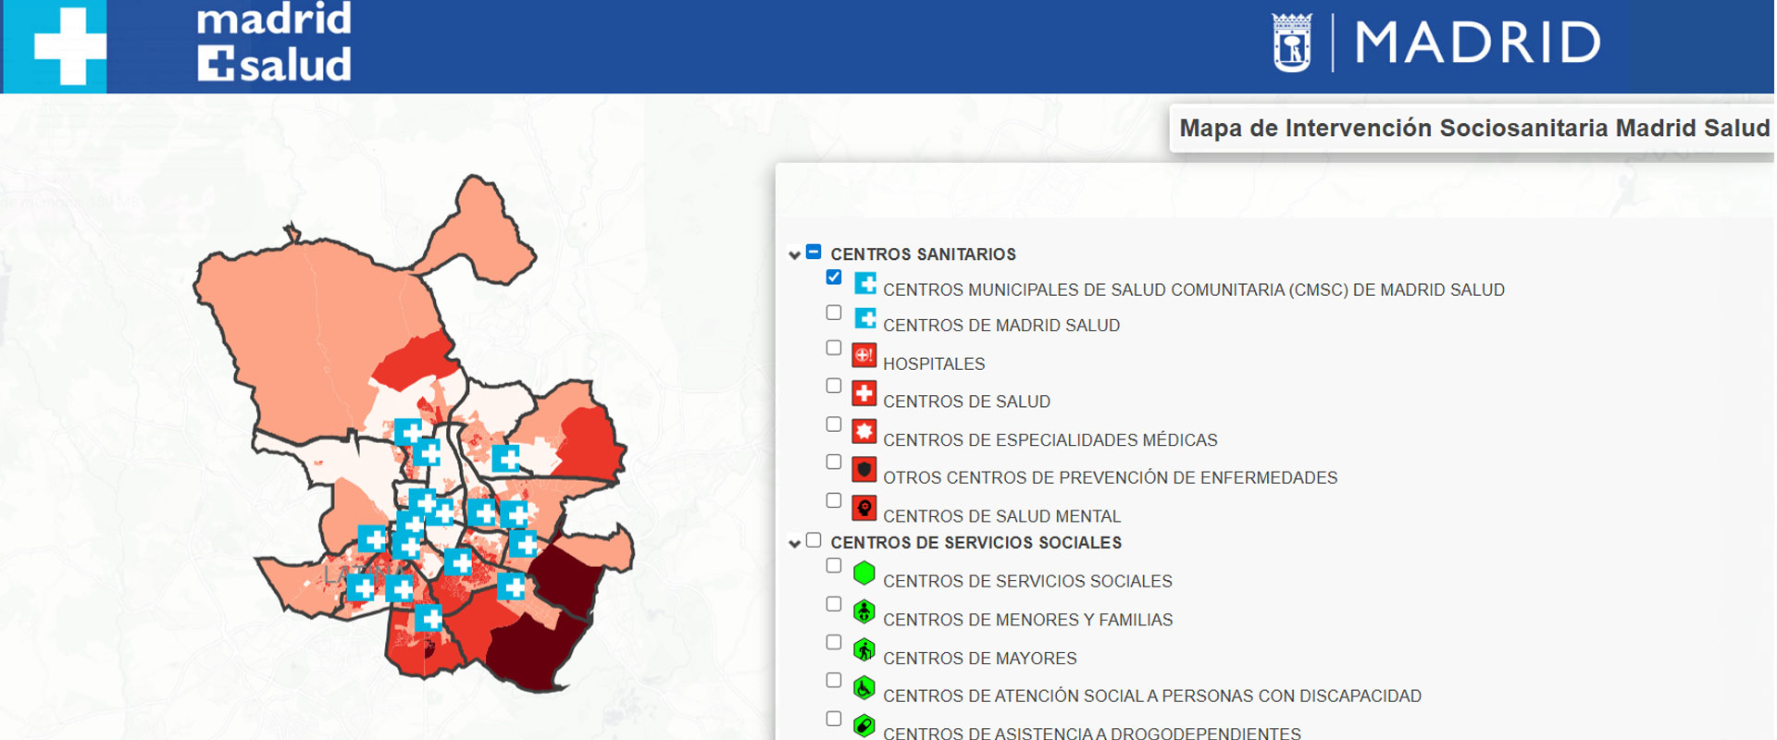
Task: Click the Hospitales red layer icon
Action: [864, 355]
